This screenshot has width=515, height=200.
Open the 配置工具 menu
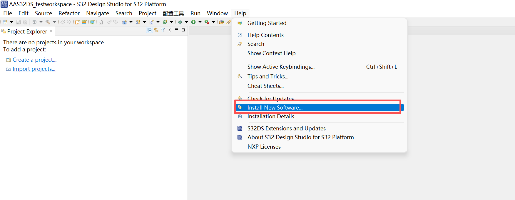tap(173, 13)
